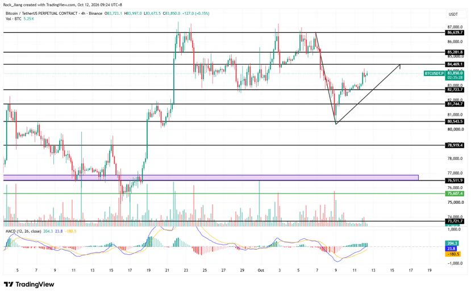Select the Bitcoin / TetherUS PERPETUAL CONTRACT title

point(41,14)
